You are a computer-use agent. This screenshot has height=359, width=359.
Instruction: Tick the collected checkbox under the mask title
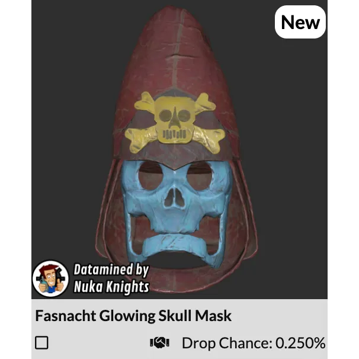click(41, 342)
